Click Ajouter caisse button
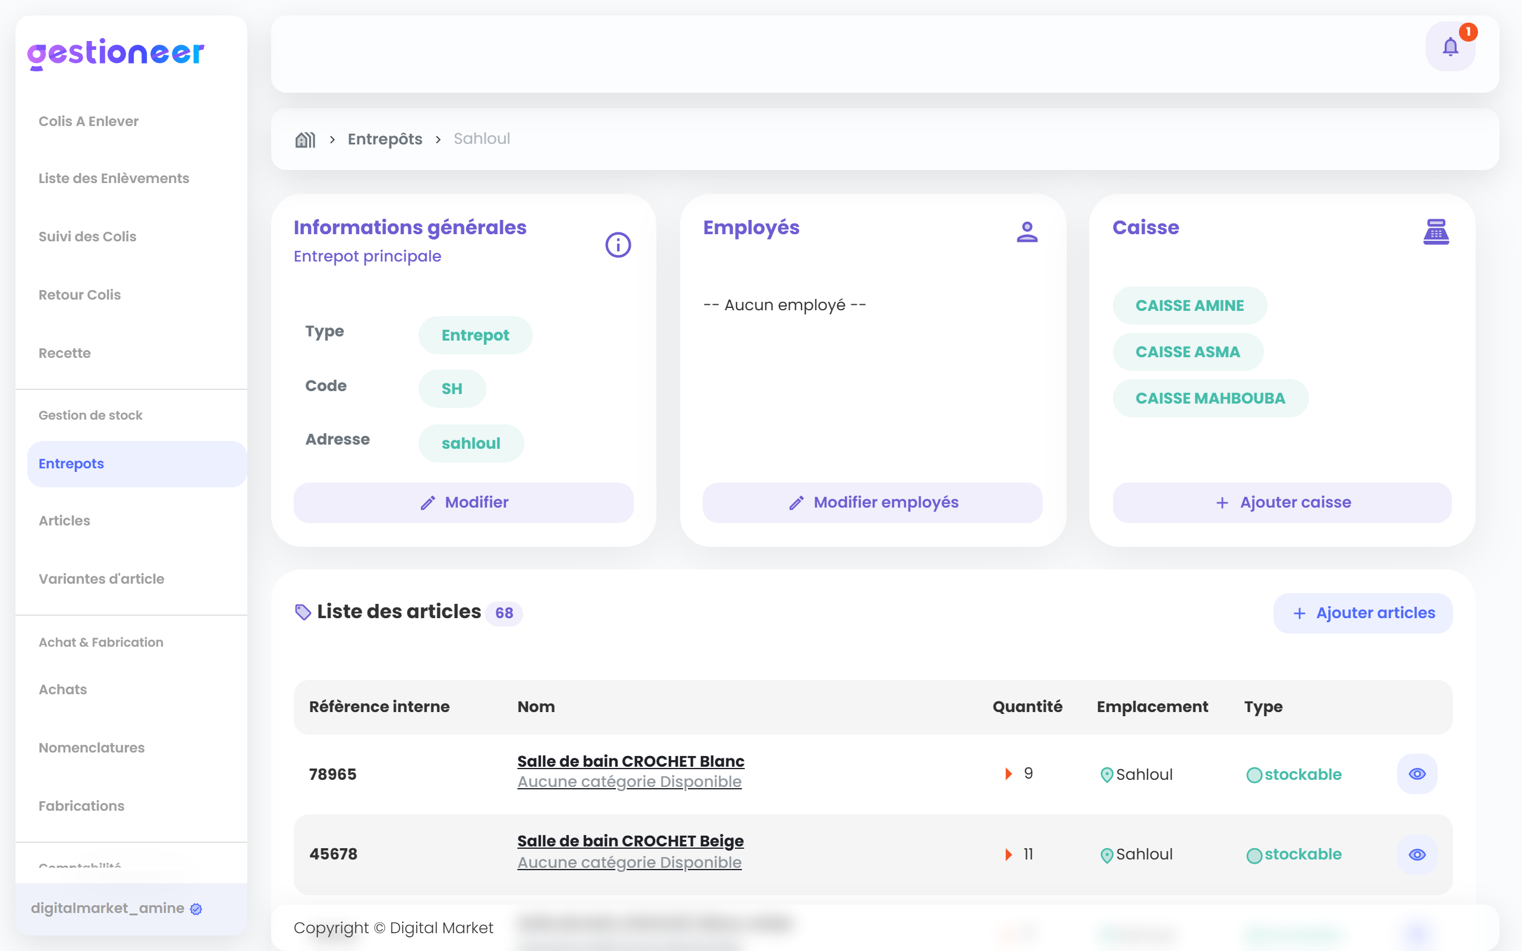The height and width of the screenshot is (951, 1522). tap(1282, 503)
